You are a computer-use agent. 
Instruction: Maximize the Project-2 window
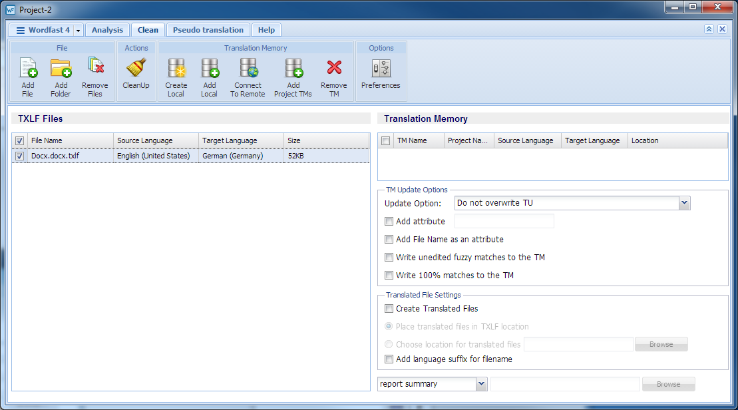click(x=693, y=7)
